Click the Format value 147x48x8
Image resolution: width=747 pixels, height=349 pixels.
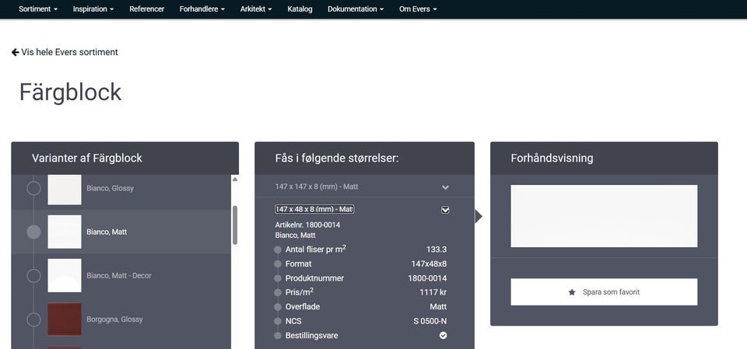(x=429, y=263)
